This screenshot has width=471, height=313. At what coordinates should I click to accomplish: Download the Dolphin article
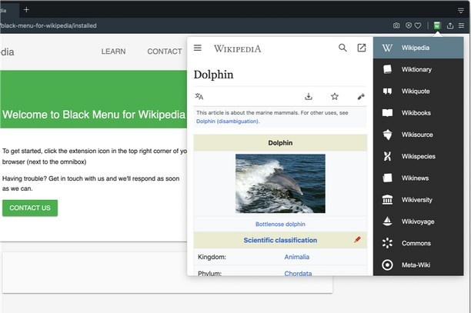[309, 96]
